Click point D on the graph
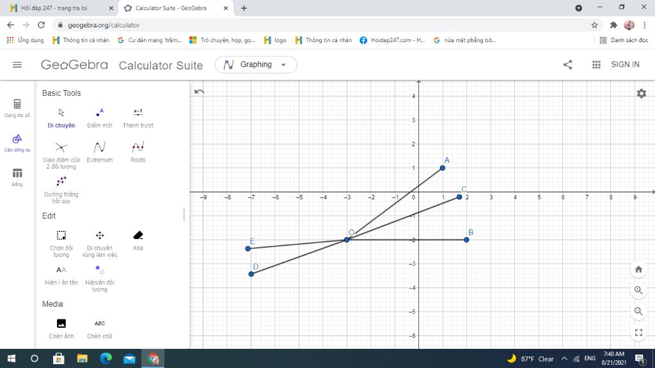This screenshot has width=655, height=368. tap(251, 274)
